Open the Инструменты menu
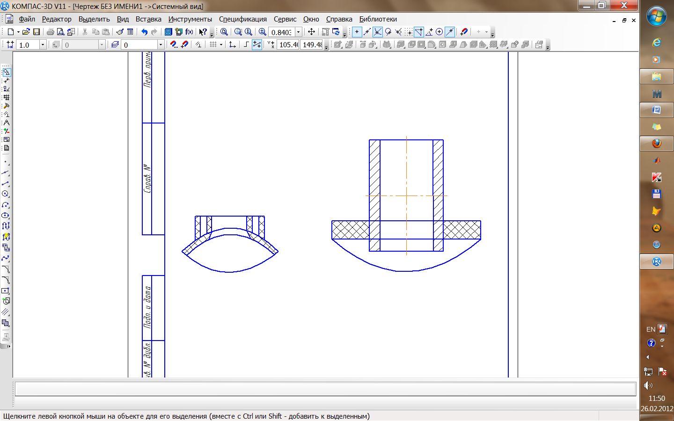 click(190, 19)
